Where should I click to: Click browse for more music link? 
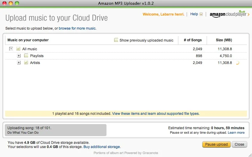pos(77,28)
